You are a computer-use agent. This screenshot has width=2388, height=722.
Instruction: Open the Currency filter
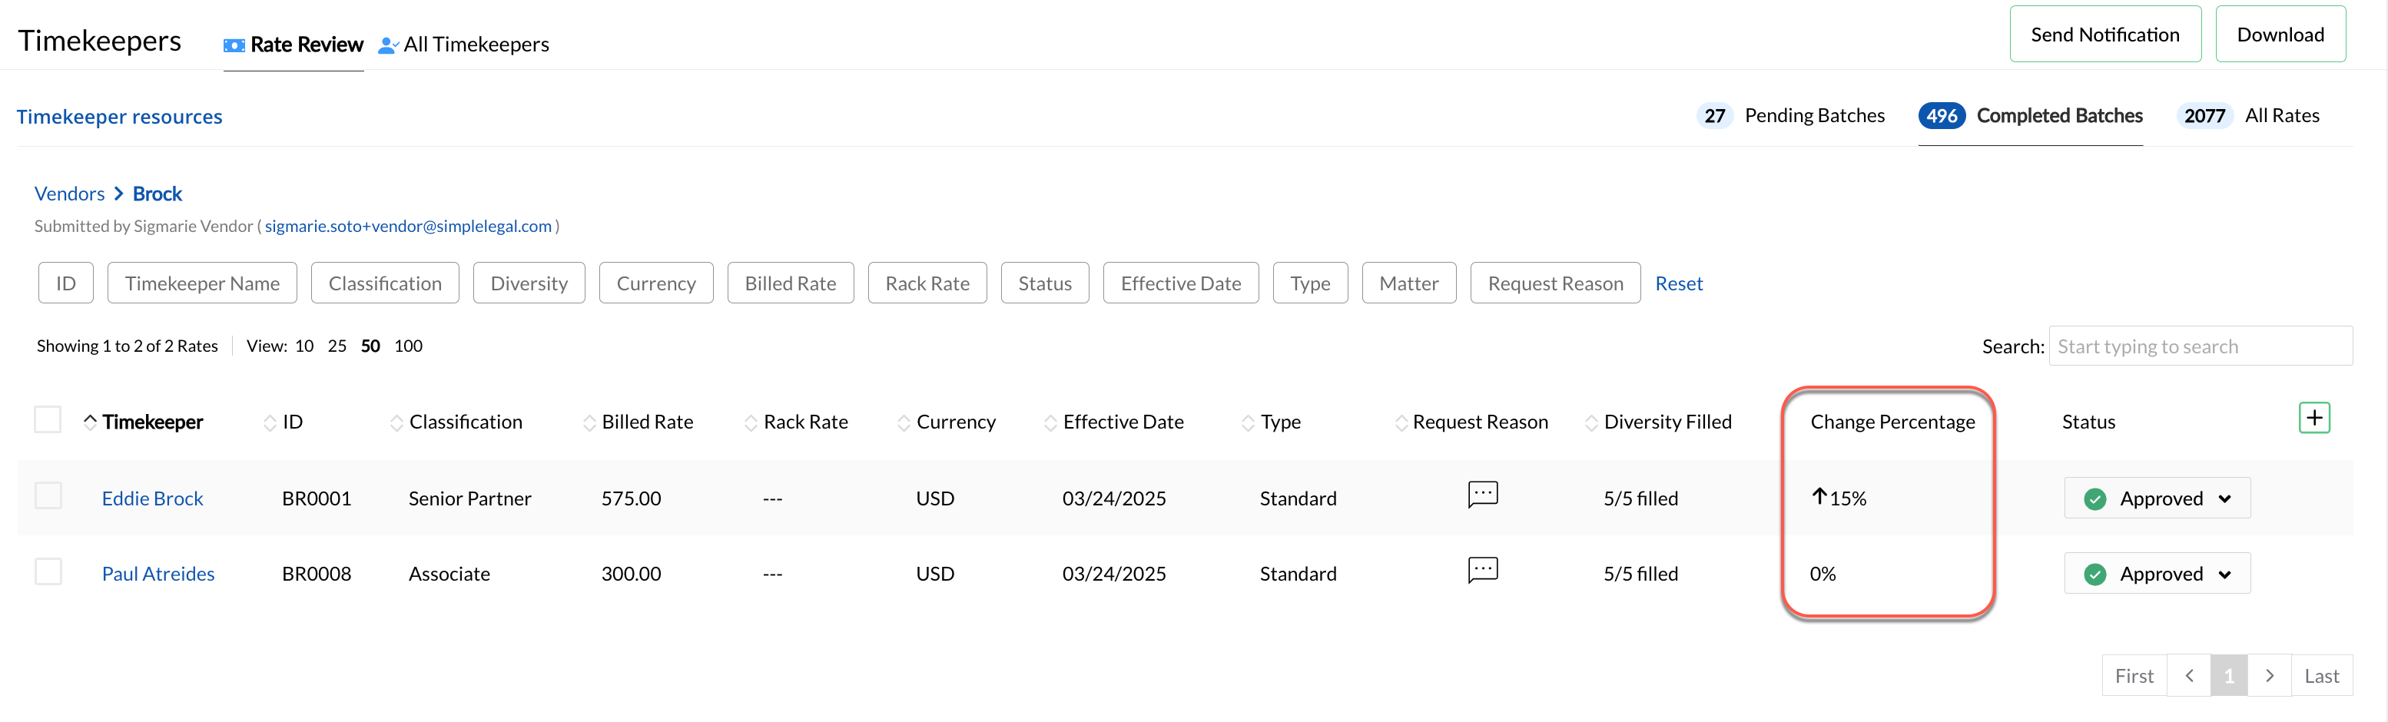pos(655,283)
